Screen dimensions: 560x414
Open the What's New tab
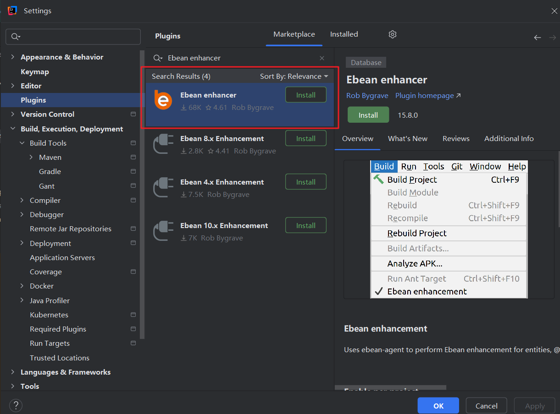408,139
